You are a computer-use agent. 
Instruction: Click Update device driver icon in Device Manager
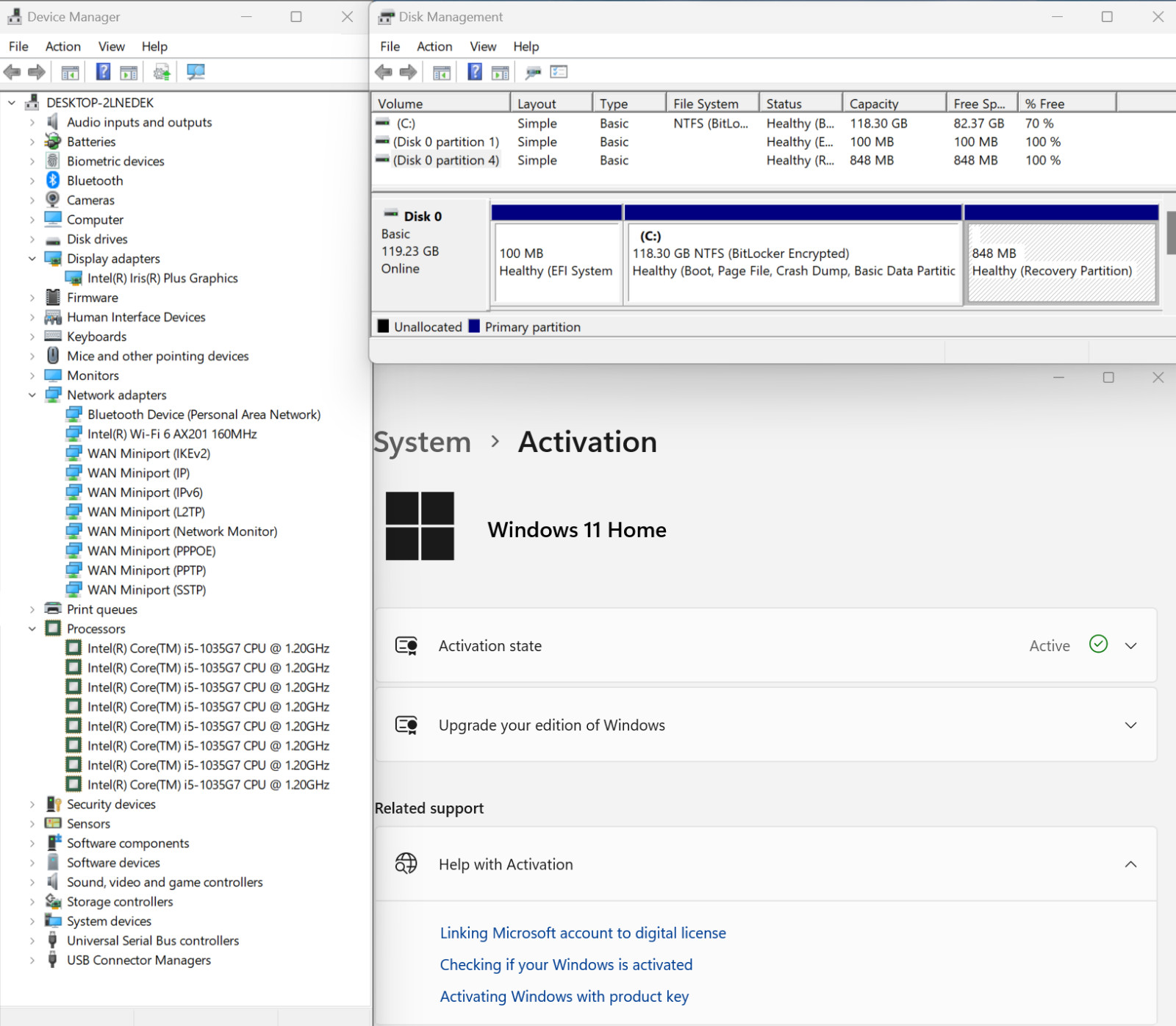coord(162,72)
